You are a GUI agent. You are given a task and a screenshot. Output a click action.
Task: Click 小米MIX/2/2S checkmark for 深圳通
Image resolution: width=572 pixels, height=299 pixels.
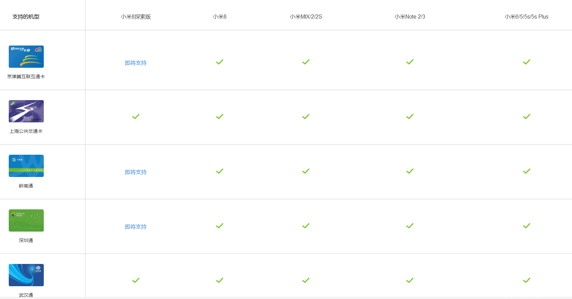306,226
